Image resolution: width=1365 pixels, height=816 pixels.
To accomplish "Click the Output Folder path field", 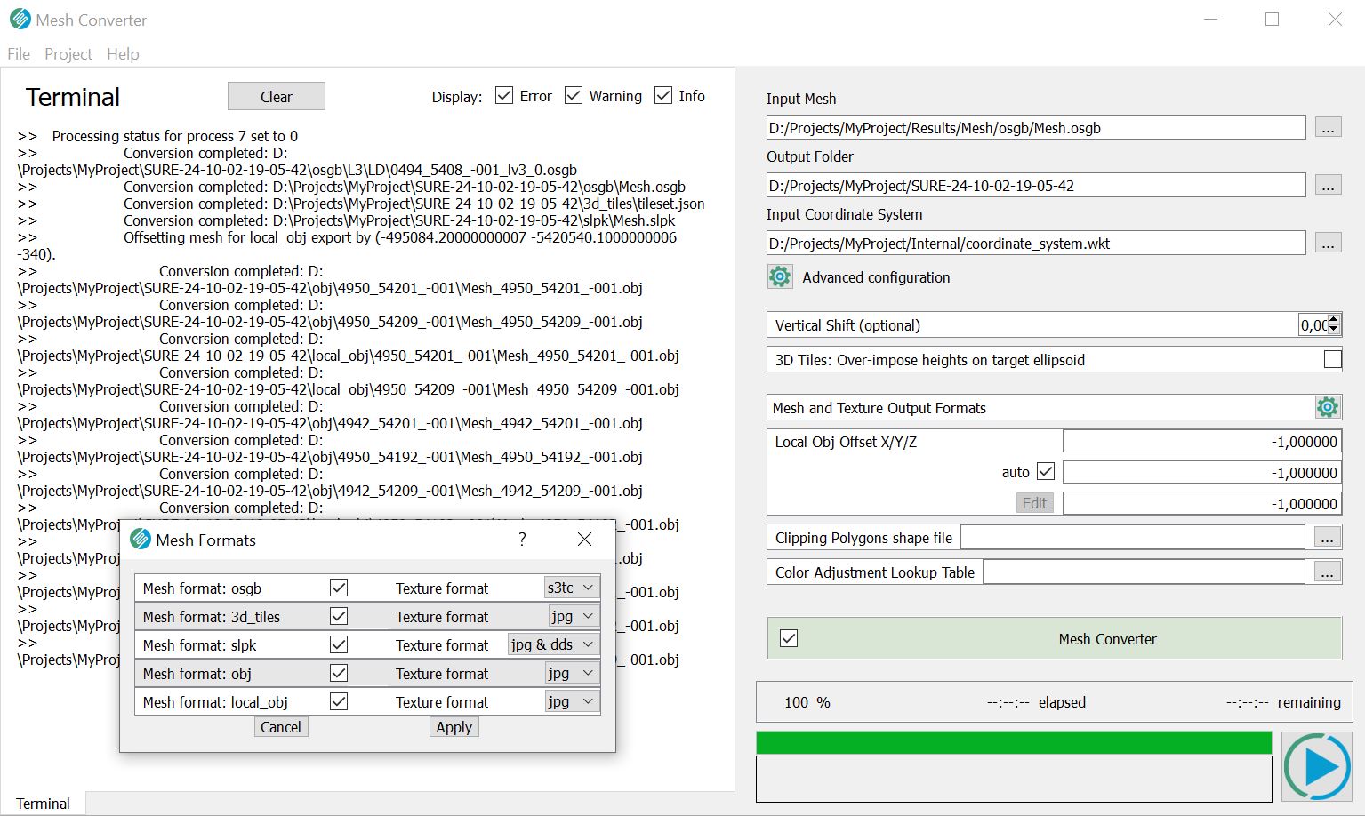I will tap(1036, 185).
